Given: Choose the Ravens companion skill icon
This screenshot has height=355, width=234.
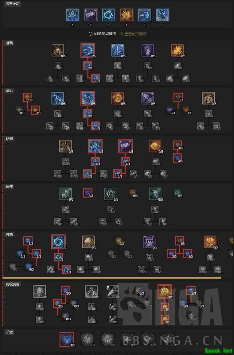Looking at the screenshot, I should coord(155,194).
